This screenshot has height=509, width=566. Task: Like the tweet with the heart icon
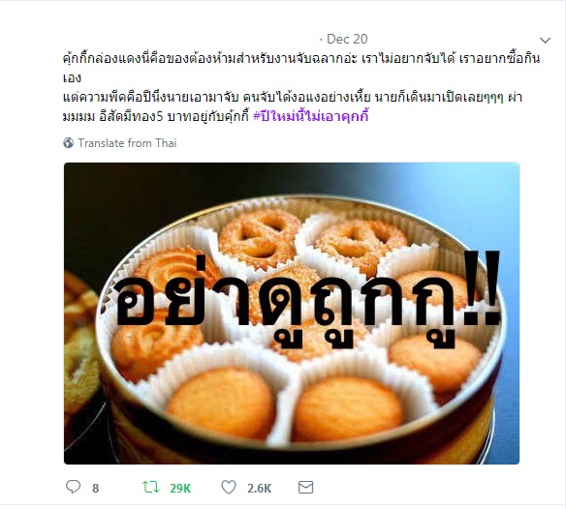[229, 487]
